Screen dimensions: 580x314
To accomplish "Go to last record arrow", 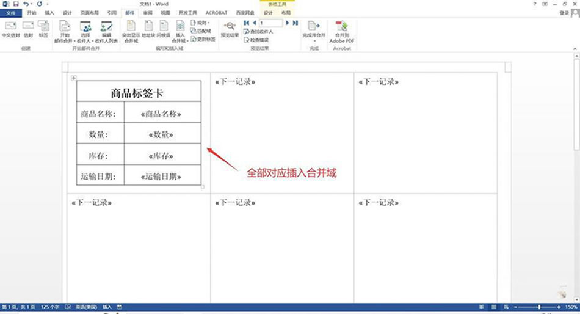I will (295, 23).
